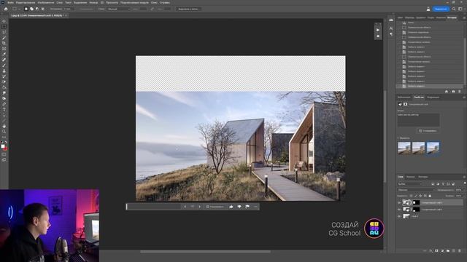This screenshot has width=467, height=262.
Task: Collapse the Variations section
Action: click(x=398, y=138)
